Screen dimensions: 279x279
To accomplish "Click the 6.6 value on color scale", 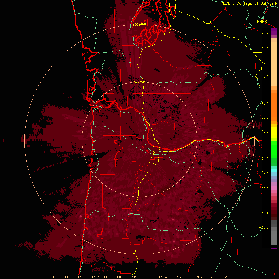I will [x=265, y=90].
